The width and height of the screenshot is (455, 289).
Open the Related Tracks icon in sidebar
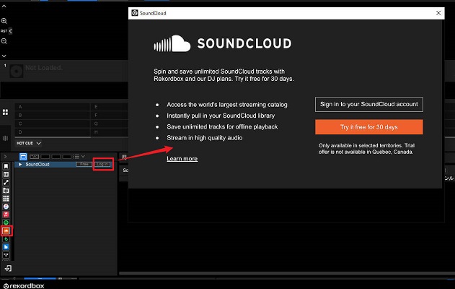pyautogui.click(x=6, y=182)
